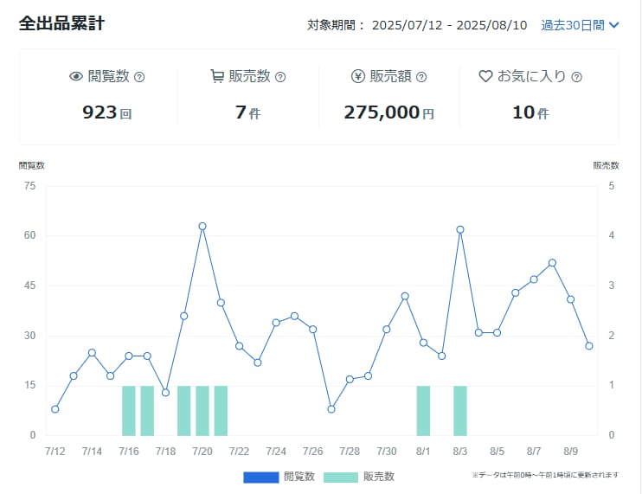The width and height of the screenshot is (642, 494).
Task: Click the 7/22 x-axis label
Action: click(x=239, y=452)
